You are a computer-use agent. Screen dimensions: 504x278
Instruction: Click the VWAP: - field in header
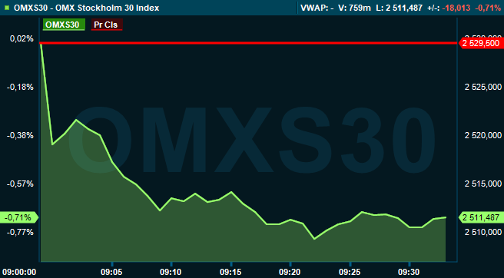(x=317, y=8)
